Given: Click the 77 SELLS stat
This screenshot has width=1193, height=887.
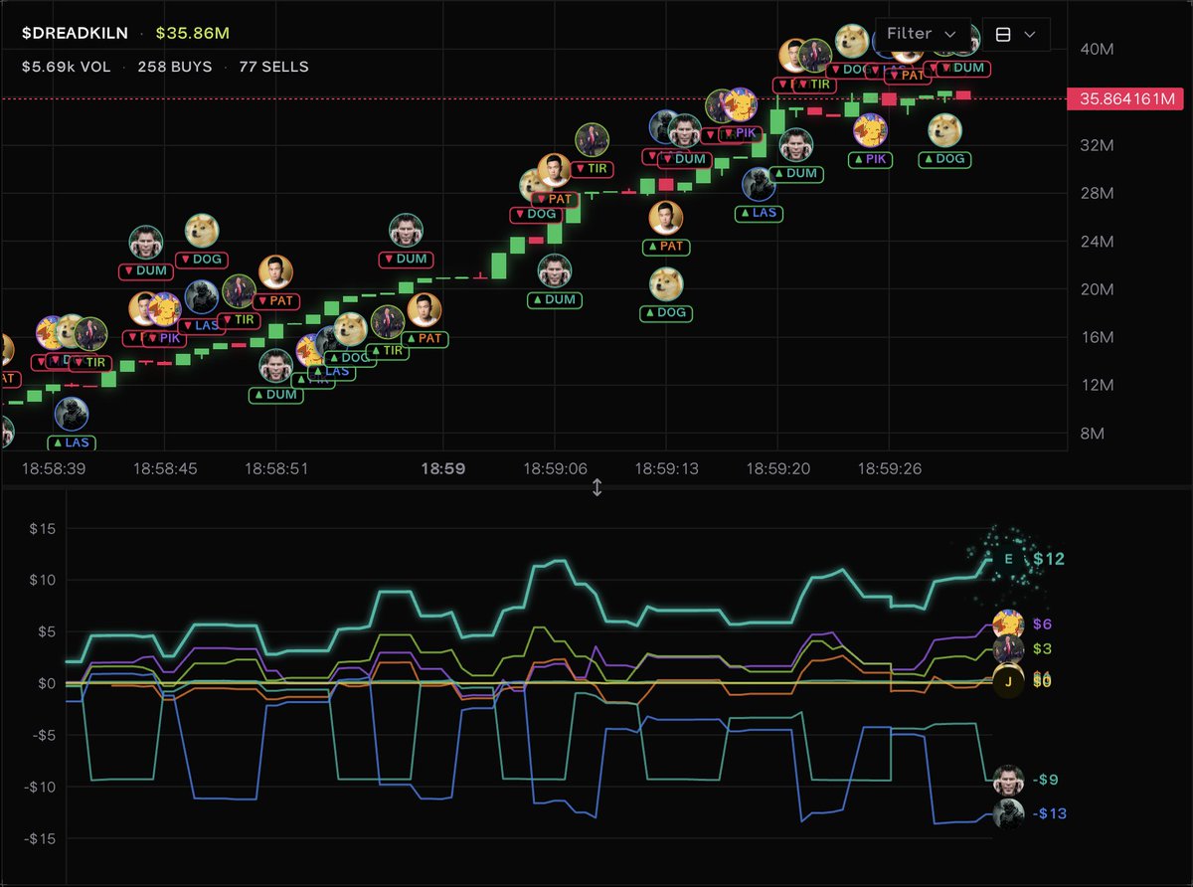Looking at the screenshot, I should point(273,67).
